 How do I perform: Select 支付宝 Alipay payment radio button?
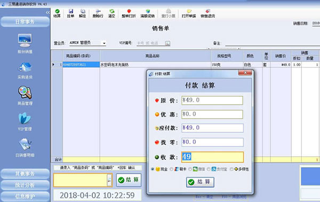click(x=209, y=169)
